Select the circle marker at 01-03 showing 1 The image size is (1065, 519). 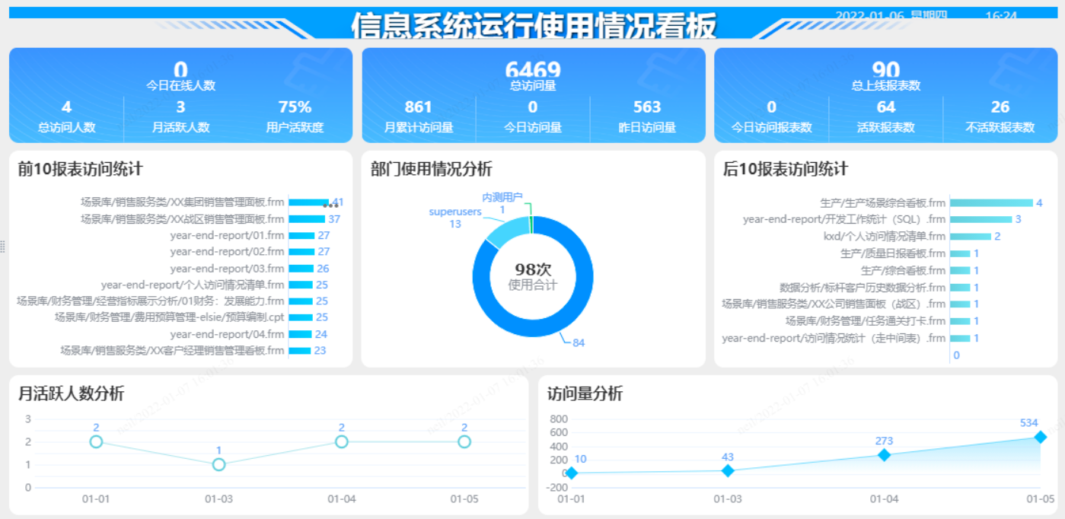pyautogui.click(x=218, y=463)
